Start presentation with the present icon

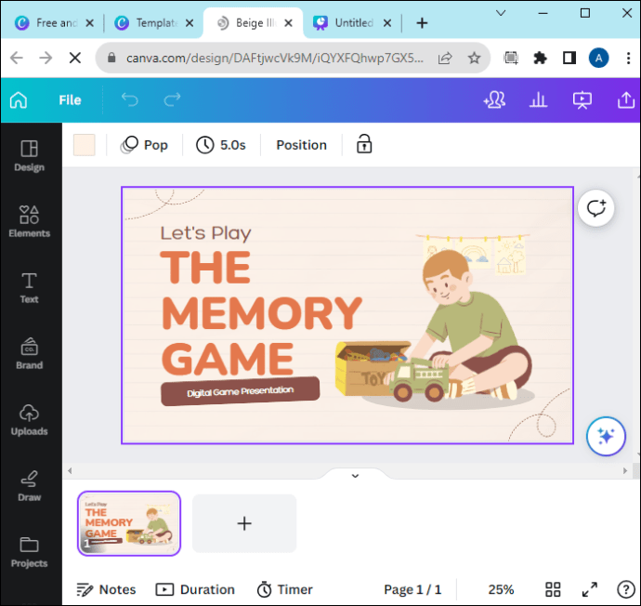click(582, 100)
